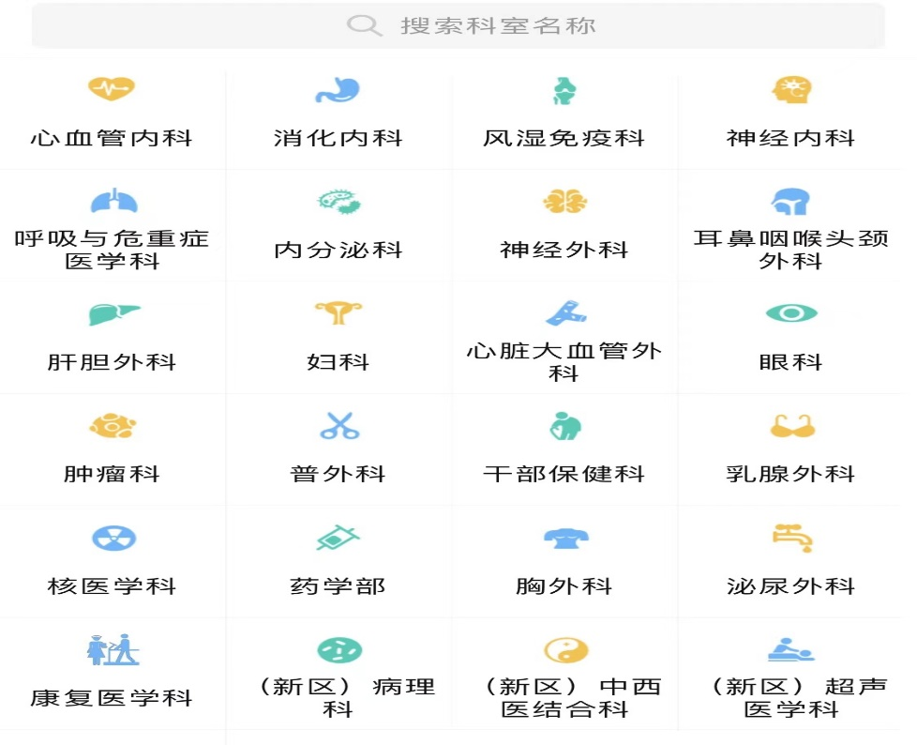Open the radiation icon for 核医学科
The width and height of the screenshot is (917, 745).
pyautogui.click(x=113, y=539)
